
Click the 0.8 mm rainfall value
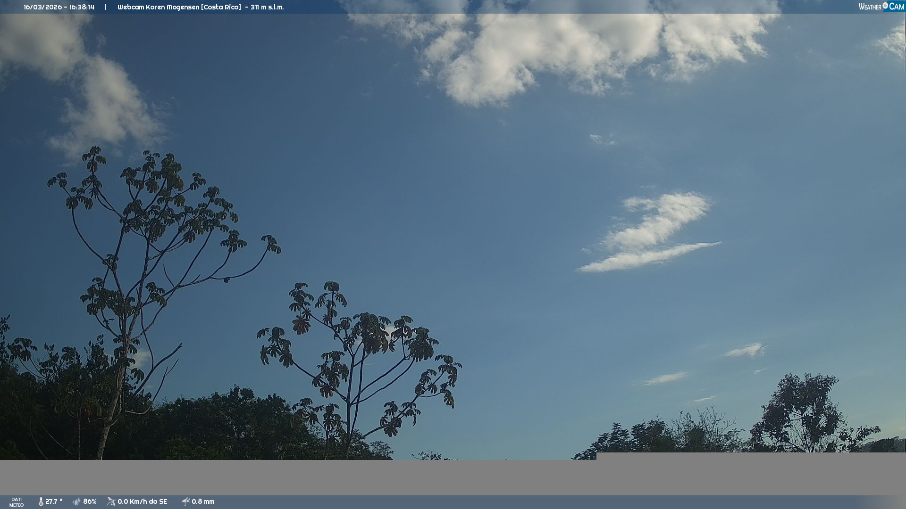[x=203, y=501]
